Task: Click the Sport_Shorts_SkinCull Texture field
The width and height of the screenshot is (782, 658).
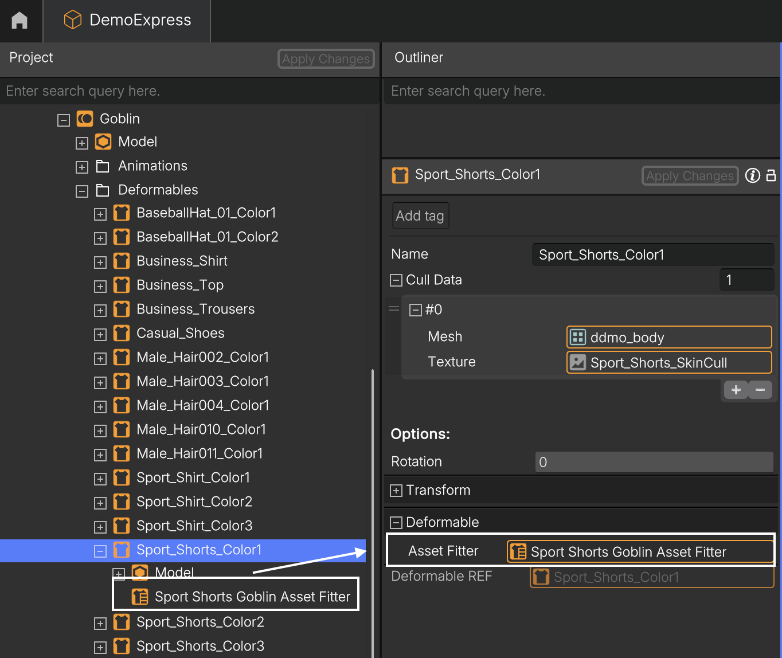Action: [669, 362]
